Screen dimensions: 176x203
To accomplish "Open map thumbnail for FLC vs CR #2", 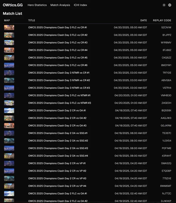I will (x=9, y=35).
